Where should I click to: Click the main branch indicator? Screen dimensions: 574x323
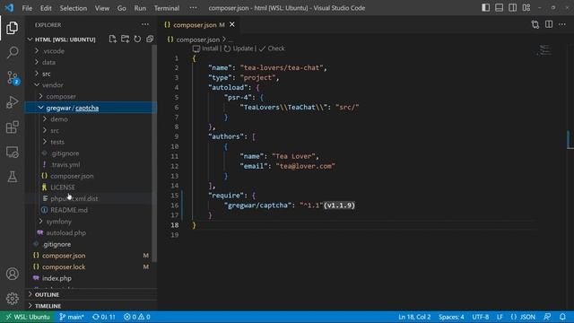click(72, 317)
